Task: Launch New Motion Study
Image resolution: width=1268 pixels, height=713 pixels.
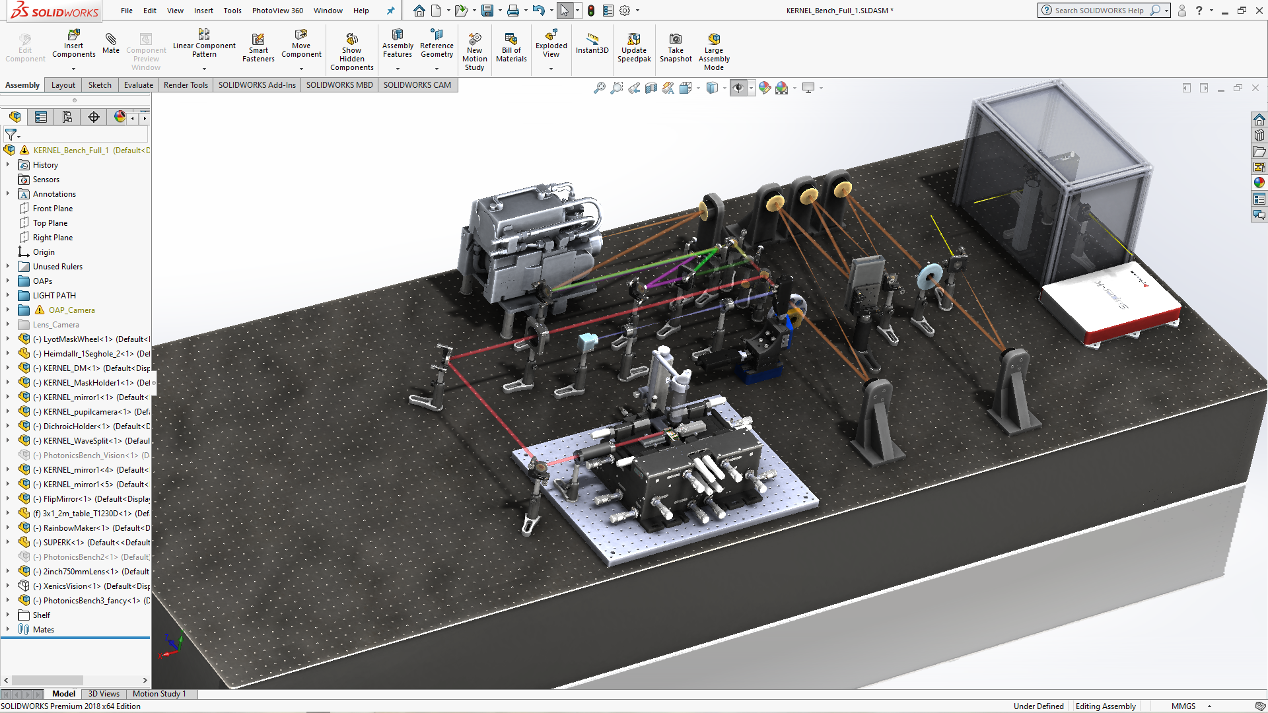Action: 474,51
